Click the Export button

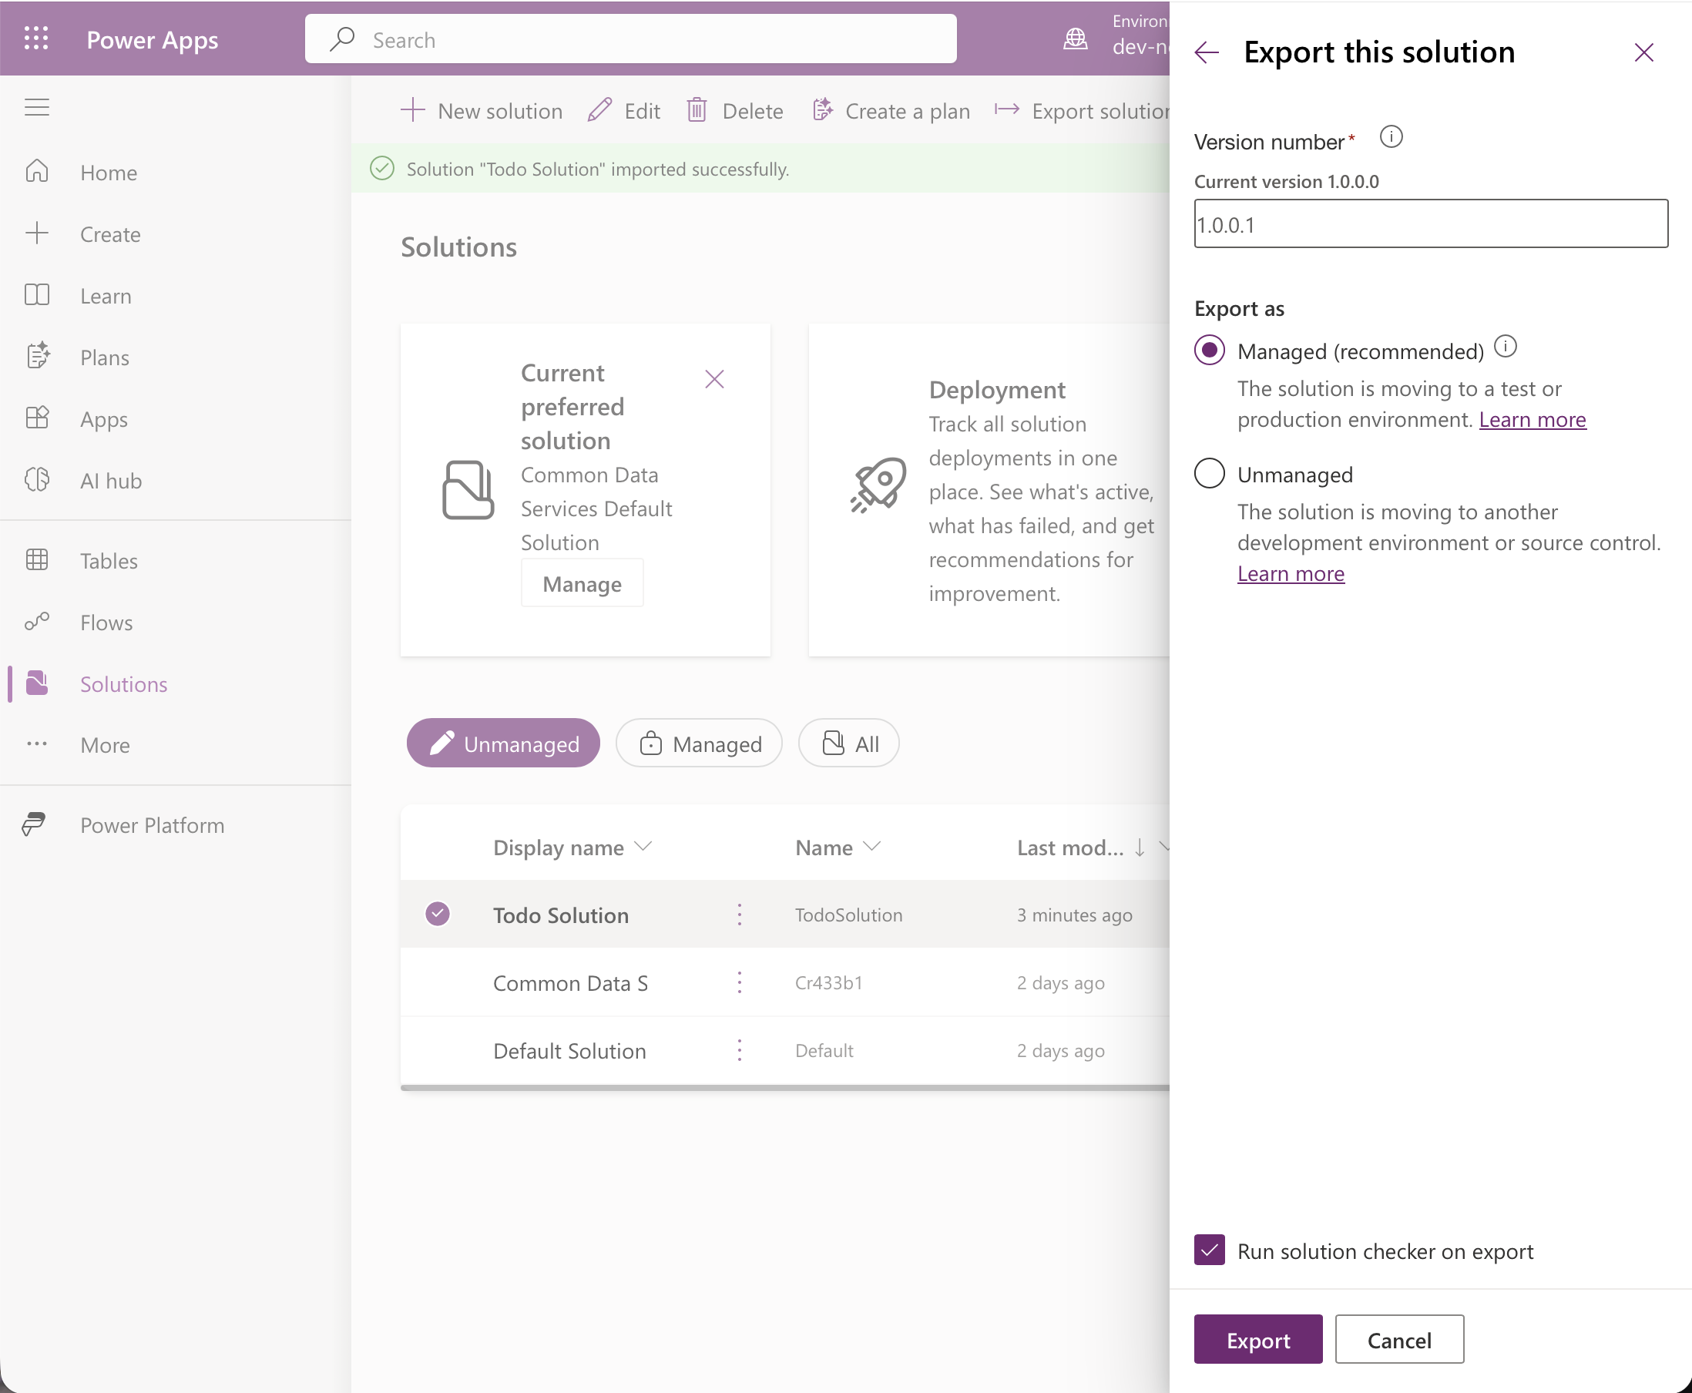pos(1258,1339)
